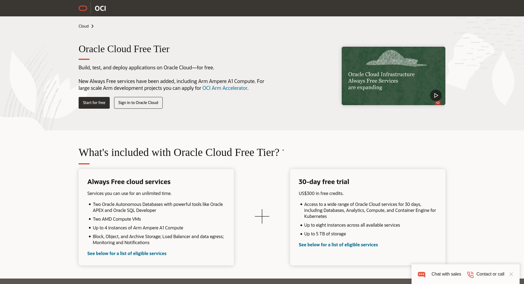524x284 pixels.
Task: Click the 30-day free trial heading
Action: [324, 182]
